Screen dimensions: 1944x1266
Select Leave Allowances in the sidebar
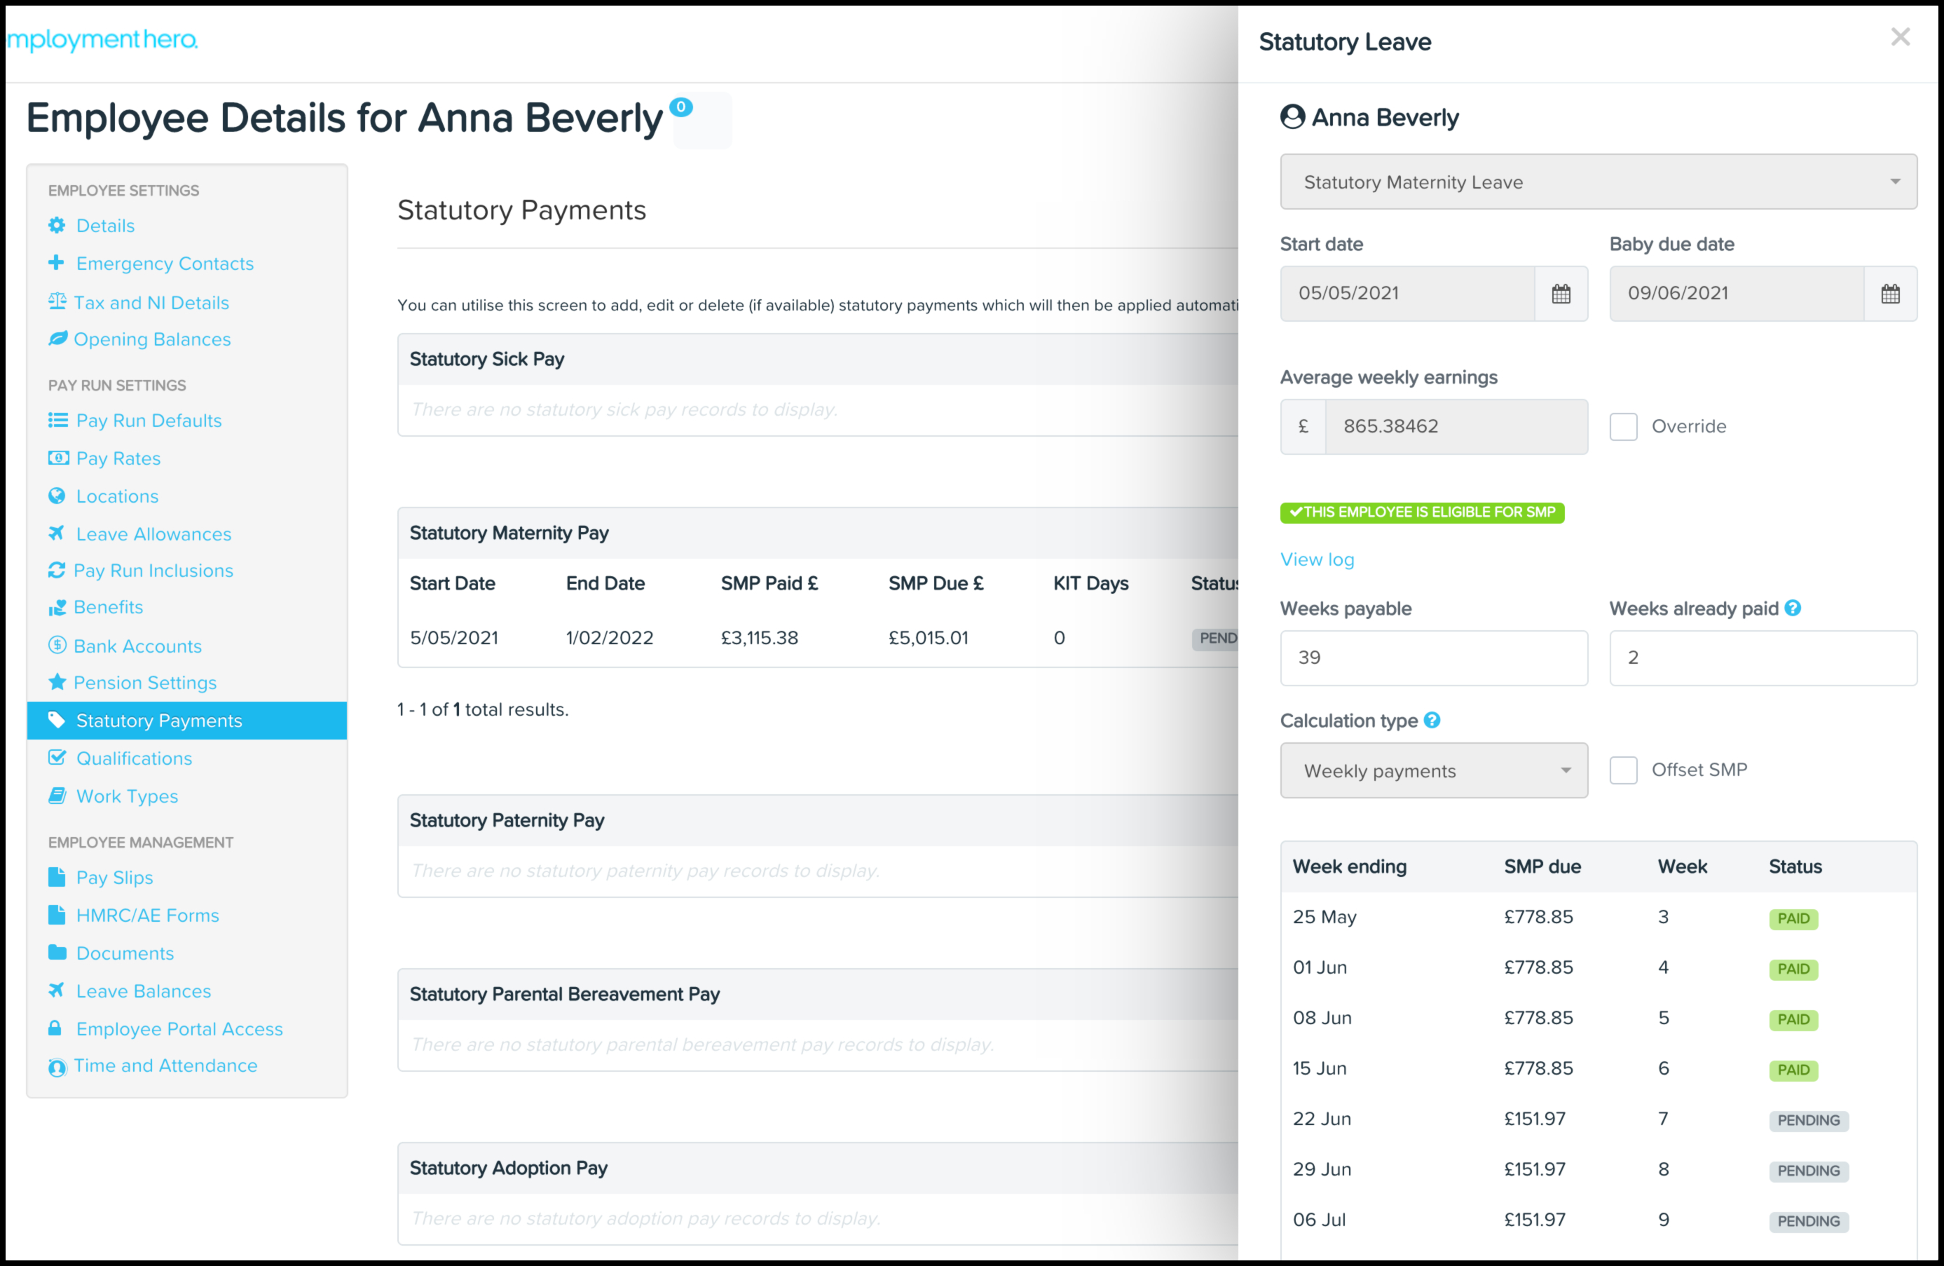click(x=153, y=533)
